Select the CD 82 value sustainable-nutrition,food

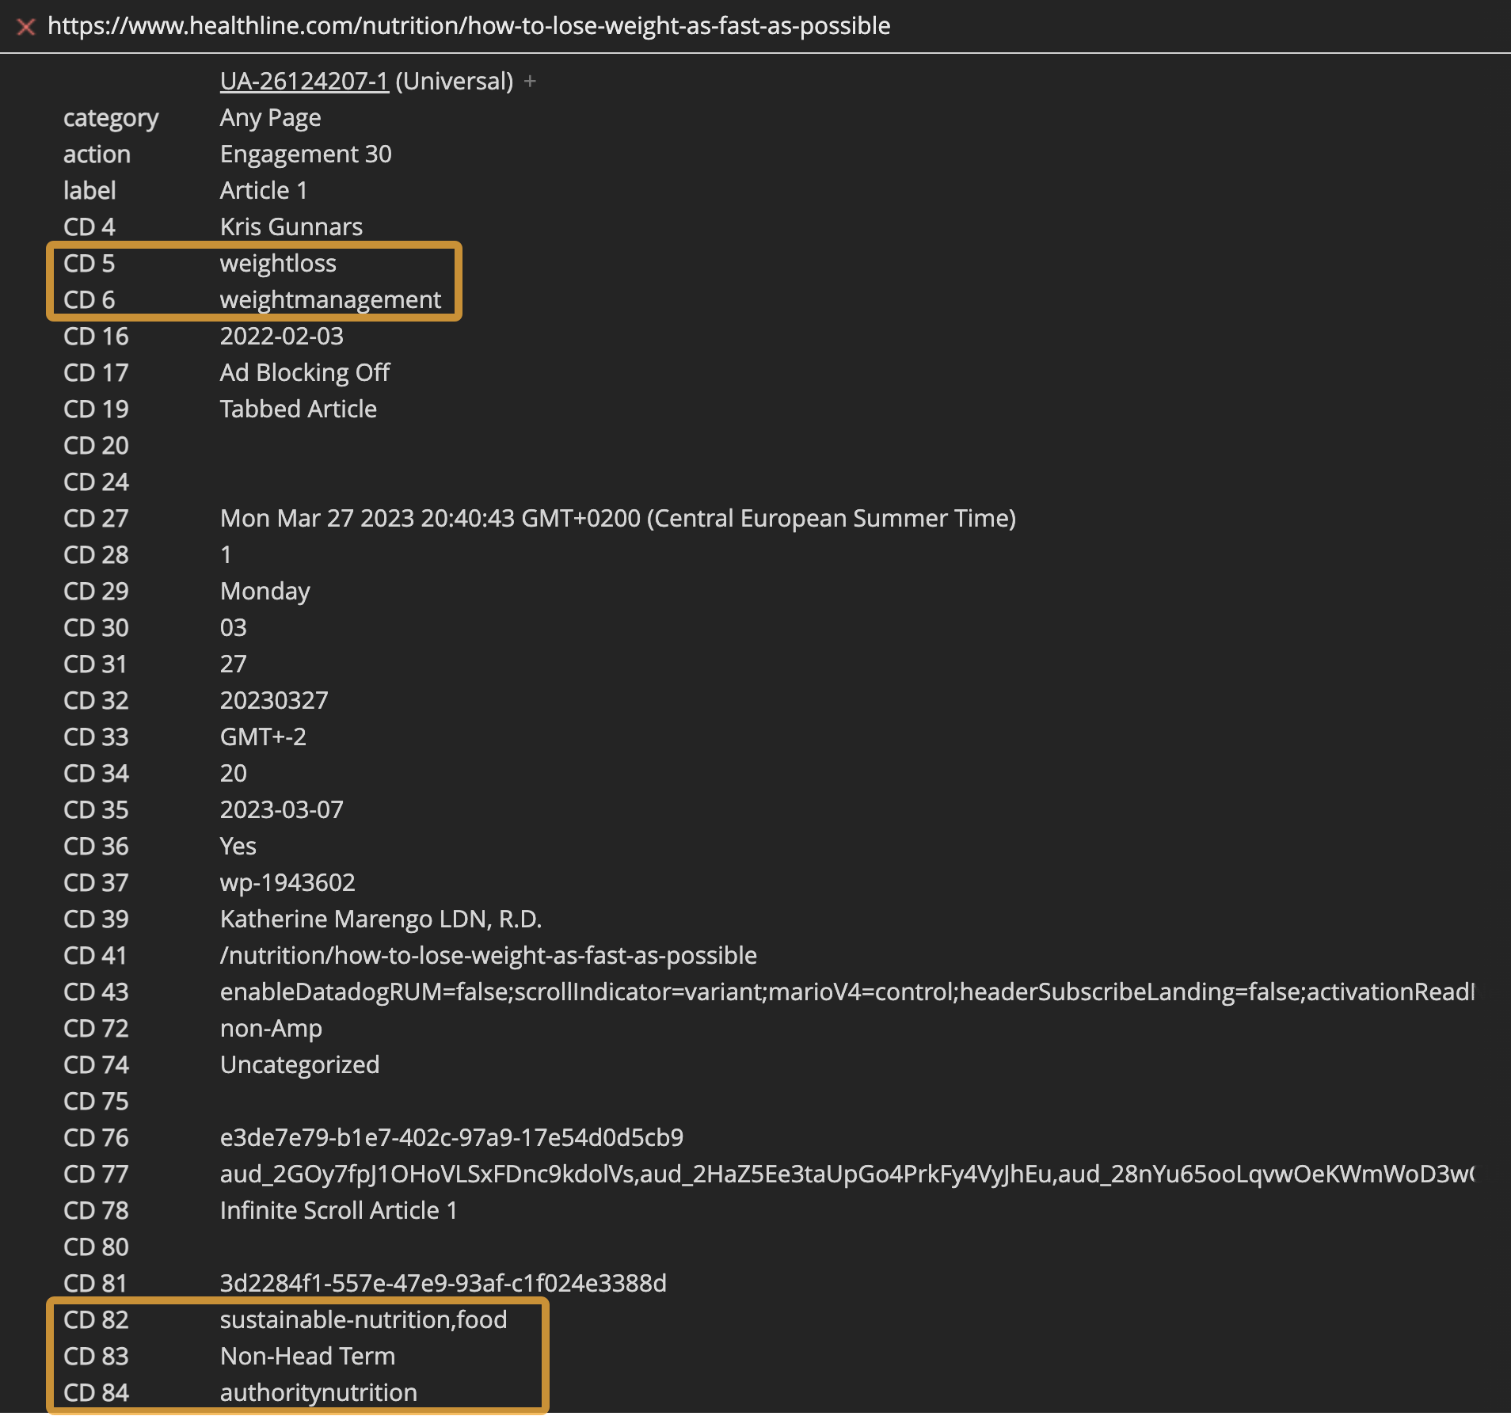tap(363, 1319)
